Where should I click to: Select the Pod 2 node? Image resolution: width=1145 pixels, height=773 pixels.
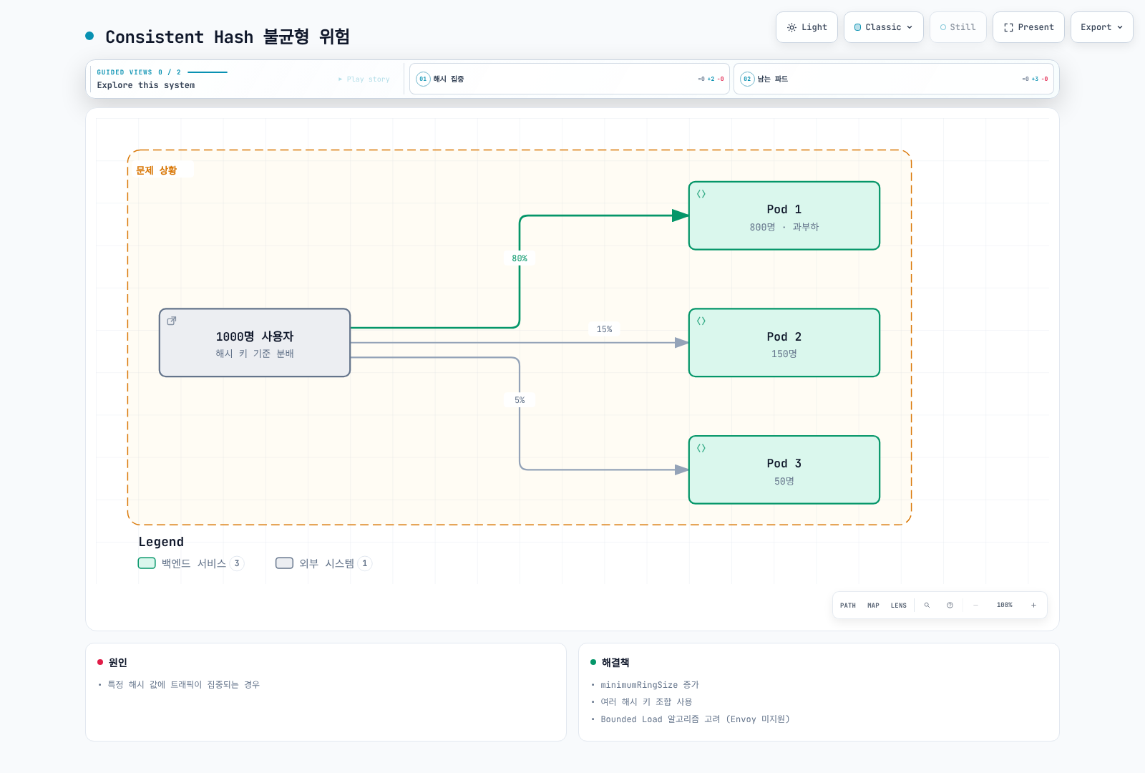click(784, 343)
